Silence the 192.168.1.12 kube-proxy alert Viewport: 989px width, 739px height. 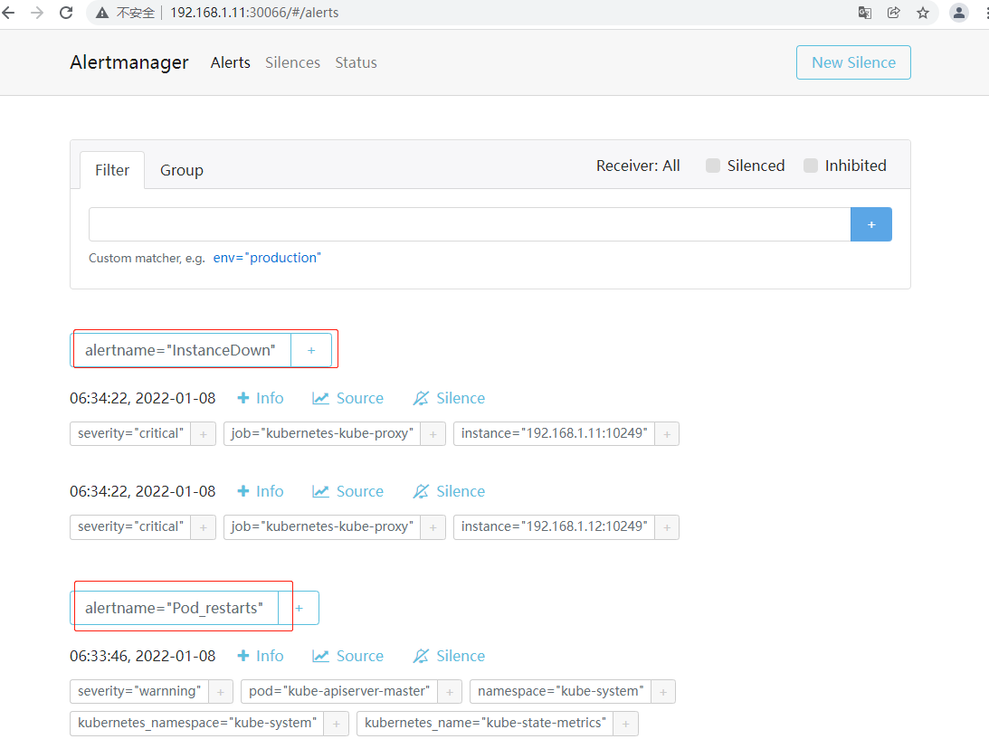click(x=449, y=492)
